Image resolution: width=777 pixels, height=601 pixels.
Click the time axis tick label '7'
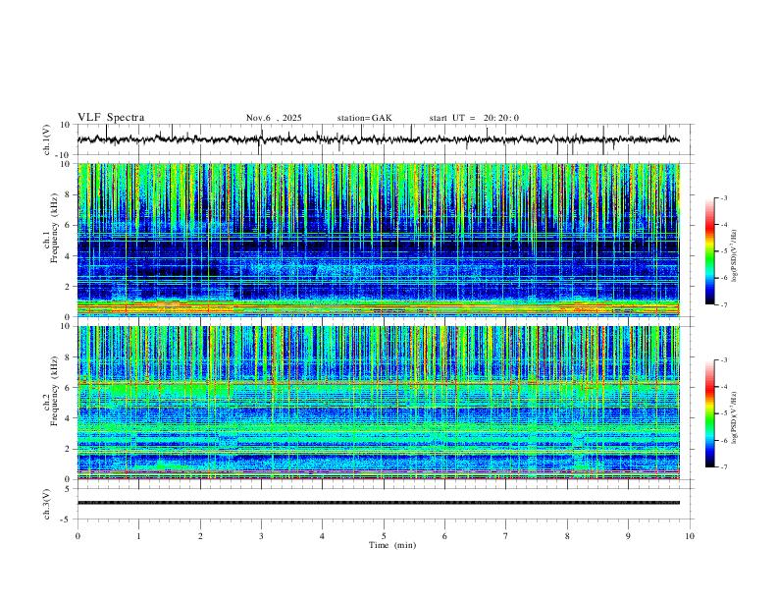tap(506, 536)
